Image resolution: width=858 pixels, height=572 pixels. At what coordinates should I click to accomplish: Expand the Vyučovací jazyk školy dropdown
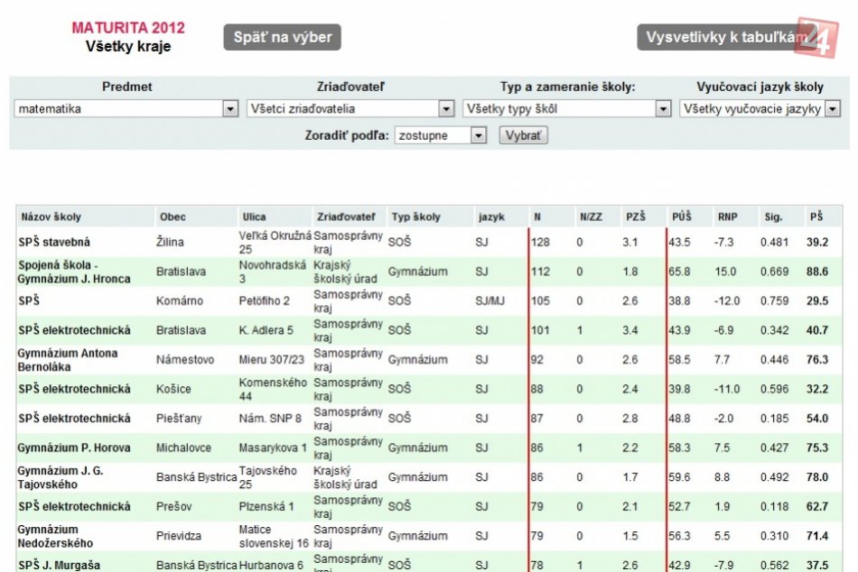tap(760, 109)
